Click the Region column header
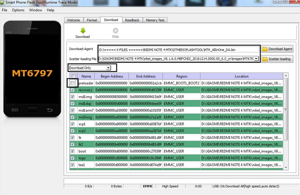The height and width of the screenshot is (195, 300). tap(182, 76)
